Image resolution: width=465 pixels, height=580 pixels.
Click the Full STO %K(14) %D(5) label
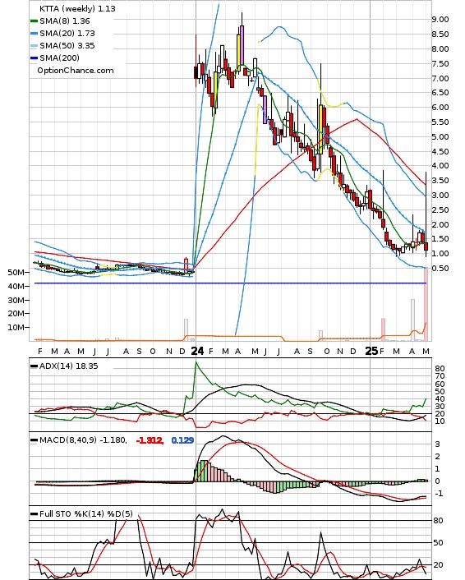[x=85, y=514]
